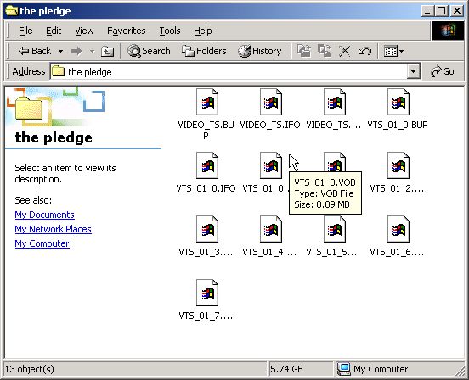Open the File menu
This screenshot has height=380, width=469.
tap(25, 31)
